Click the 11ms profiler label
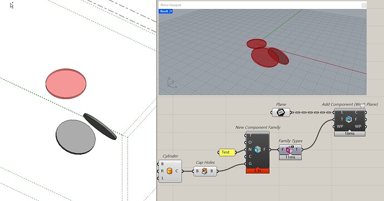Viewport: 384px width, 201px height. click(290, 157)
